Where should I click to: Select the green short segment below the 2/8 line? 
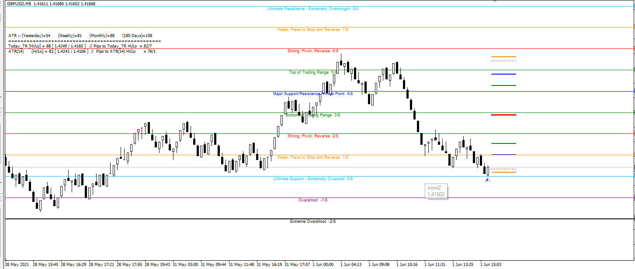pos(503,143)
